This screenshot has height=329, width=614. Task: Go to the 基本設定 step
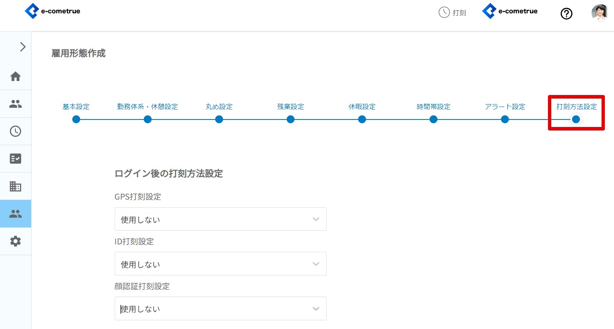[x=76, y=119]
